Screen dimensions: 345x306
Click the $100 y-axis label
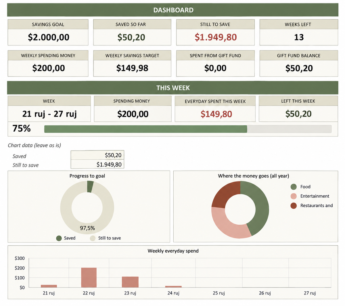click(20, 278)
